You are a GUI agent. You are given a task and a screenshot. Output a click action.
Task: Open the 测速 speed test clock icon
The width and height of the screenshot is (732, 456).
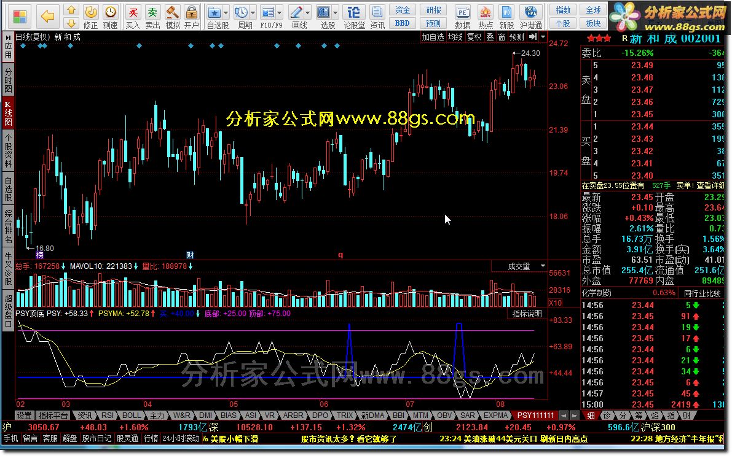110,17
